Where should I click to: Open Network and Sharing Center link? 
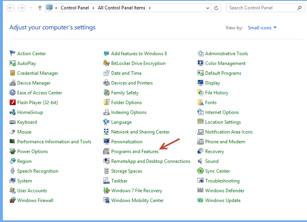140,132
